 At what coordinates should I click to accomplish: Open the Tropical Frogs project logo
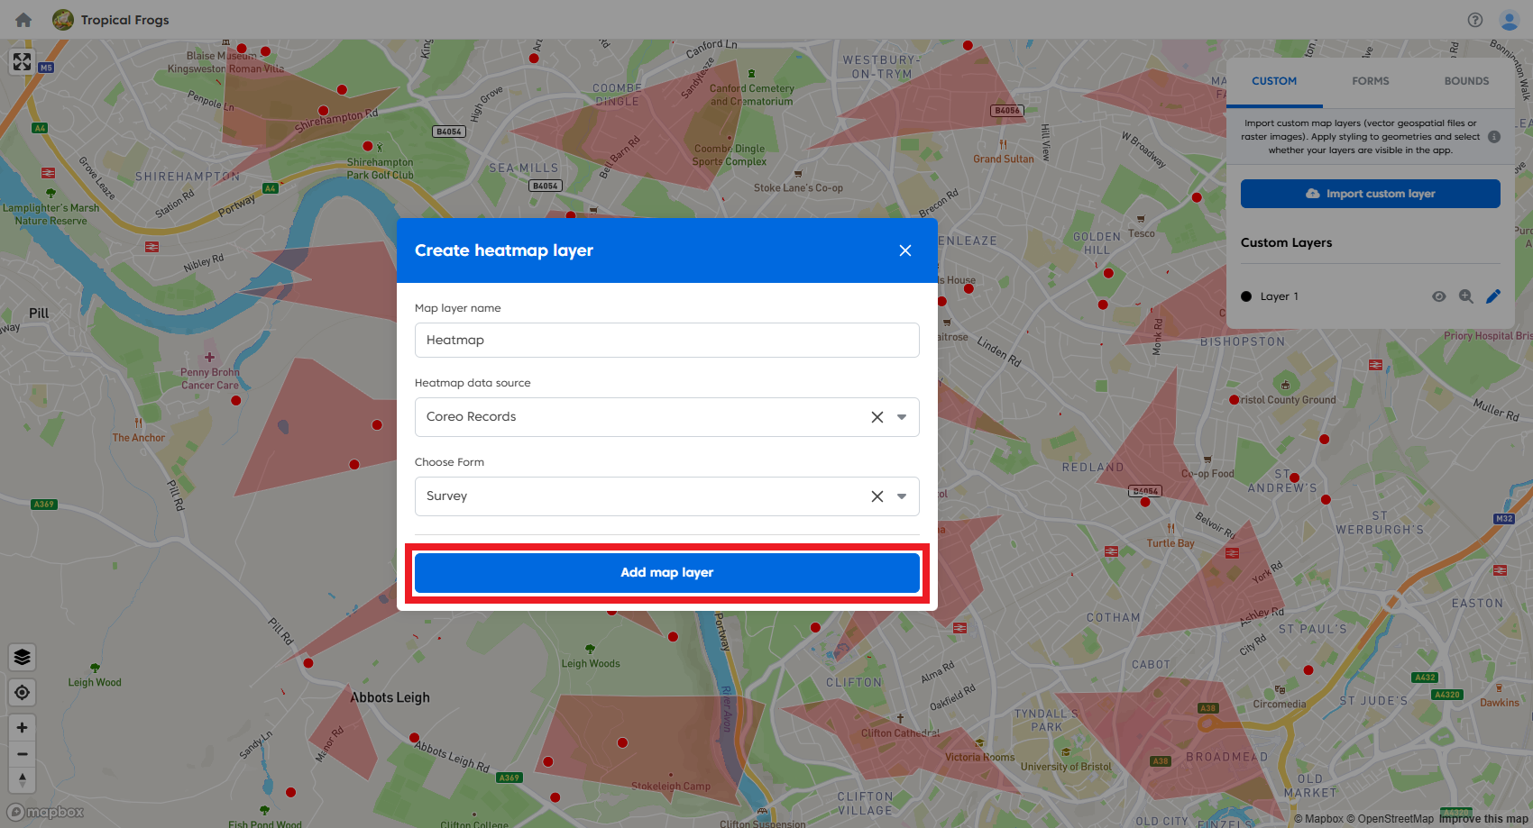(63, 20)
